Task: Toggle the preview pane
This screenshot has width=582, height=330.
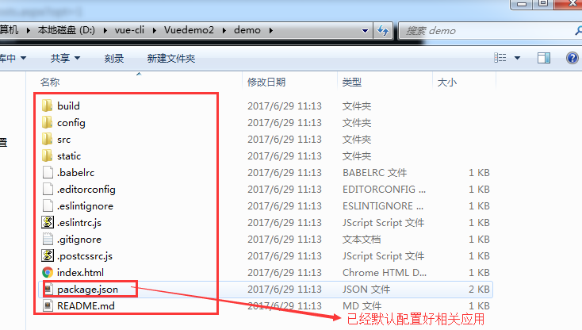Action: (x=544, y=58)
